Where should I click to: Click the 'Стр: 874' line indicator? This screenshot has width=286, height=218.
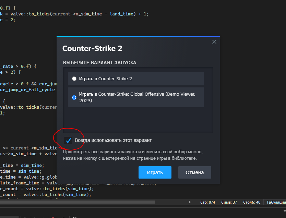click(x=207, y=202)
